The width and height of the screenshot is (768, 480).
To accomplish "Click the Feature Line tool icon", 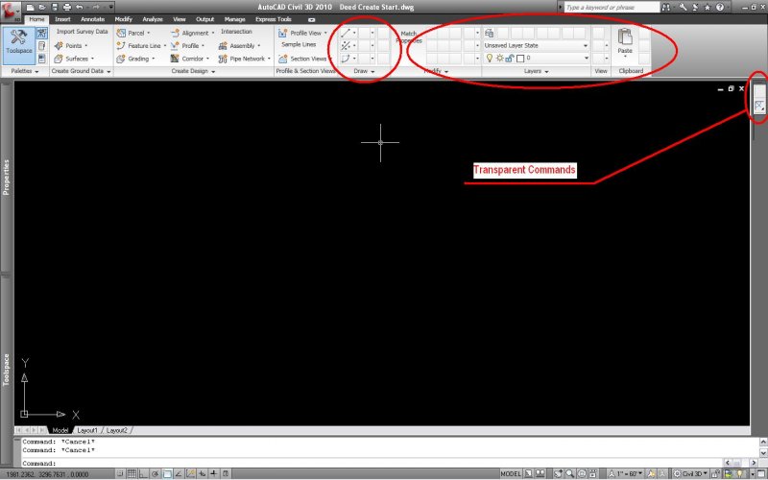I will (x=121, y=45).
